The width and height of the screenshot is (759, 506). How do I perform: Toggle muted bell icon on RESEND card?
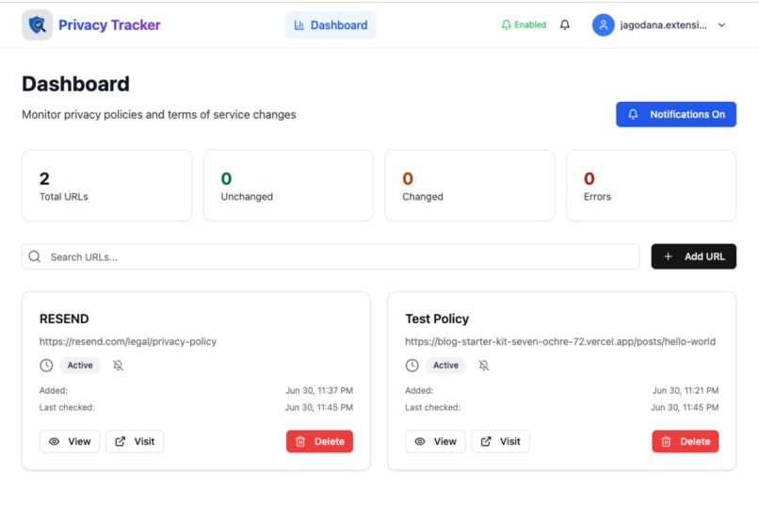click(118, 365)
